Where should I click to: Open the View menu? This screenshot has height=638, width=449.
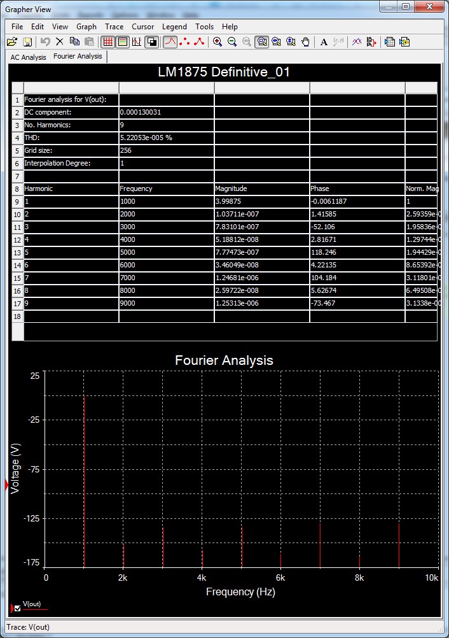click(60, 27)
